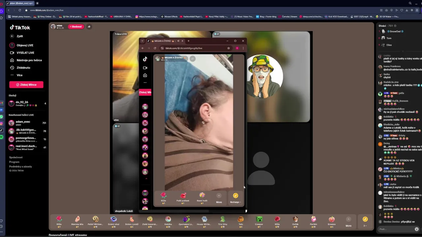Send the Zpomalený p... gift
422x237 pixels.
[x=186, y=222]
